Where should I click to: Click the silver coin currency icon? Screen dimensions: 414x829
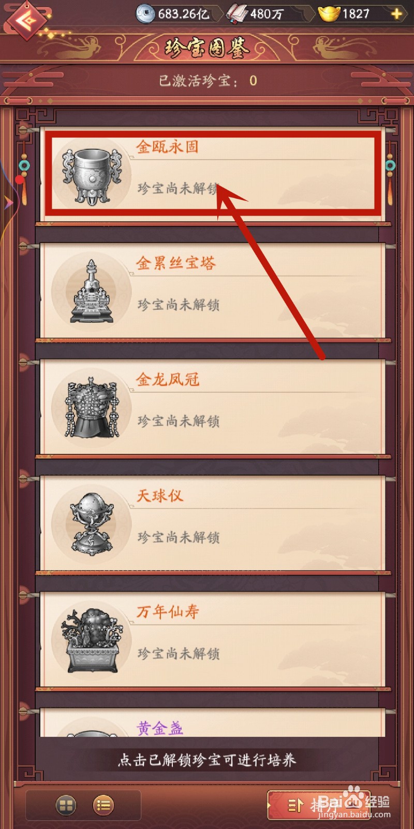point(145,14)
